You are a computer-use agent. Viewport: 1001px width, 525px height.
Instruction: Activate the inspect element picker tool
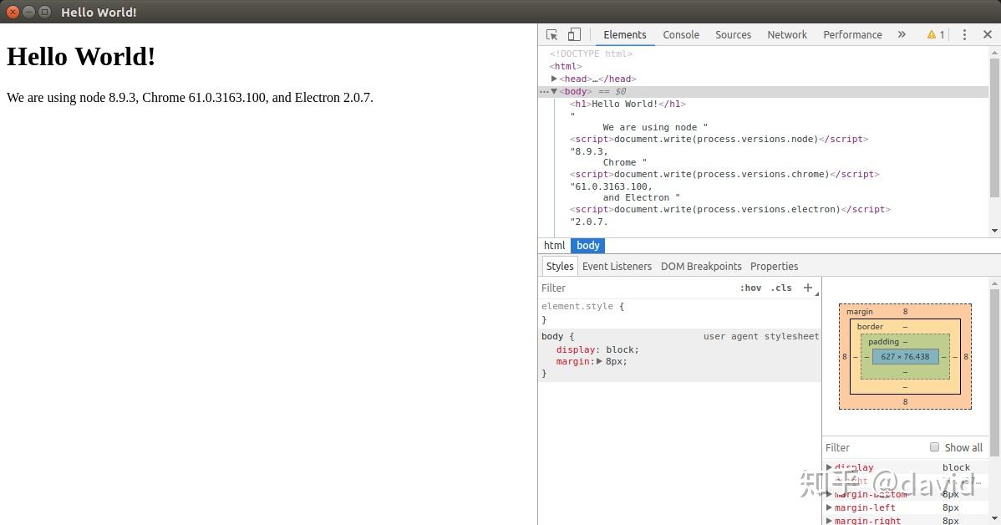pos(551,34)
